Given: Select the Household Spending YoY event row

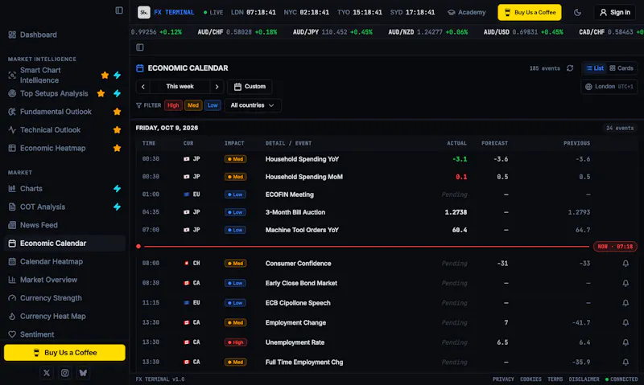Looking at the screenshot, I should 386,159.
